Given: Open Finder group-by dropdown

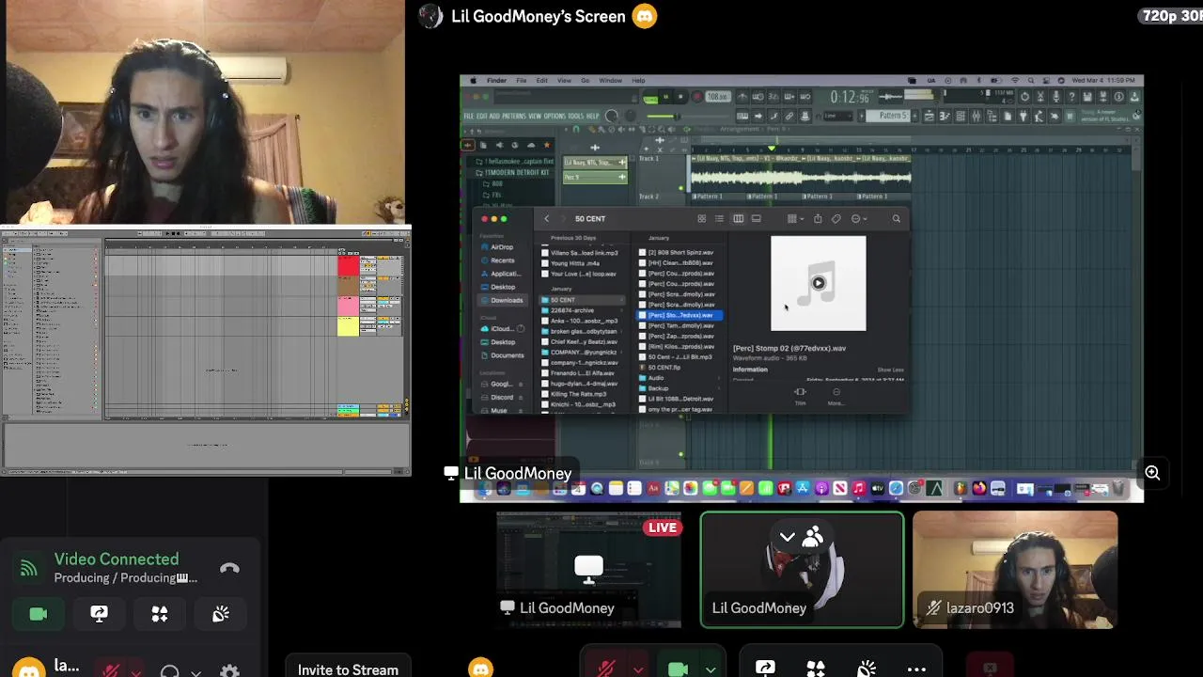Looking at the screenshot, I should click(x=795, y=219).
